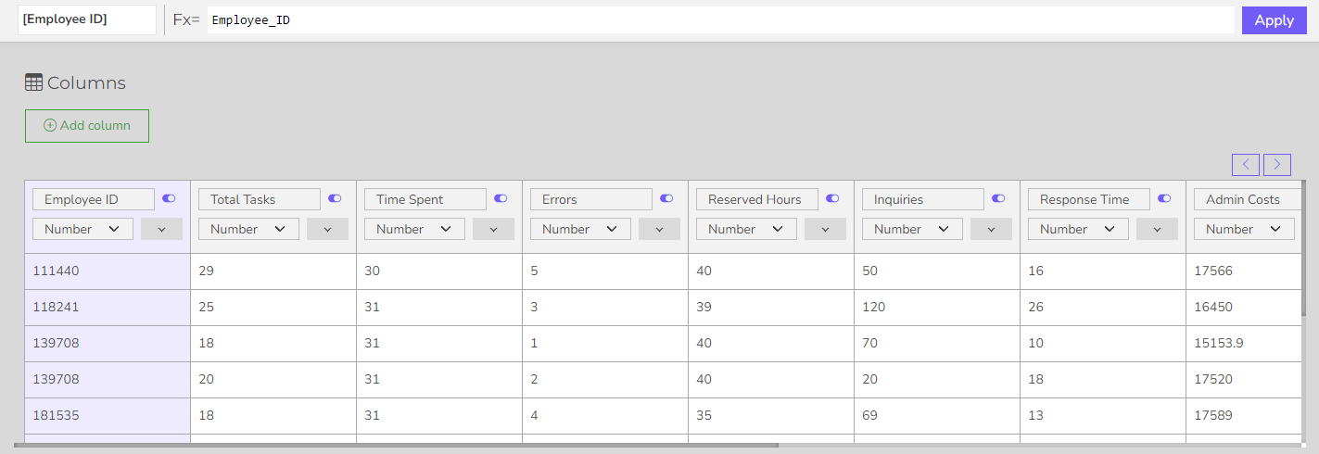This screenshot has height=454, width=1319.
Task: Change the Time Spent data type dropdown
Action: (x=413, y=229)
